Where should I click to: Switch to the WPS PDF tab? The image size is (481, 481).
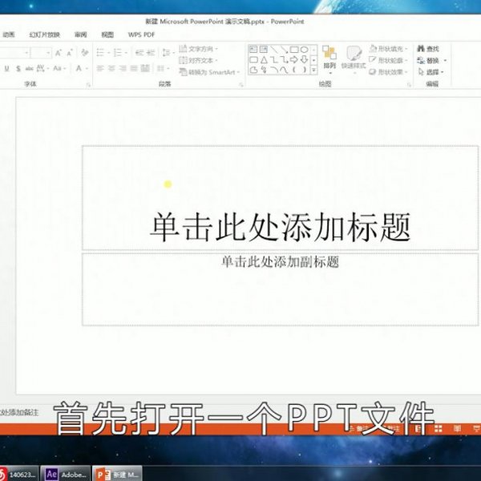[141, 34]
